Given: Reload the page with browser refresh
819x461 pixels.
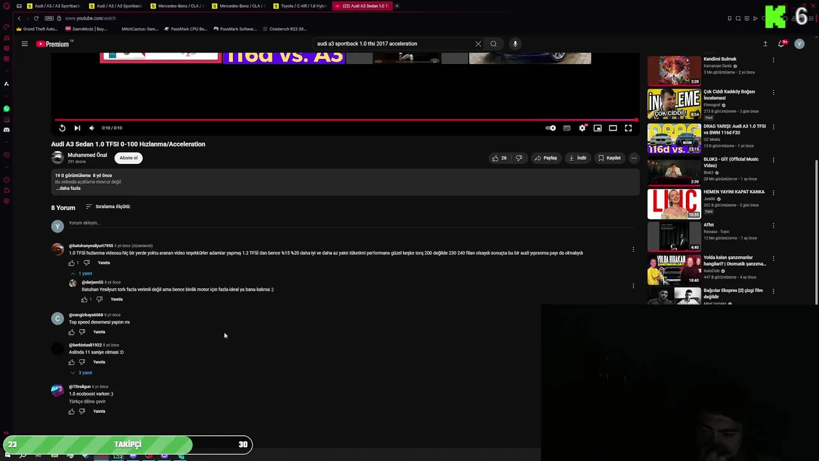Looking at the screenshot, I should (36, 18).
